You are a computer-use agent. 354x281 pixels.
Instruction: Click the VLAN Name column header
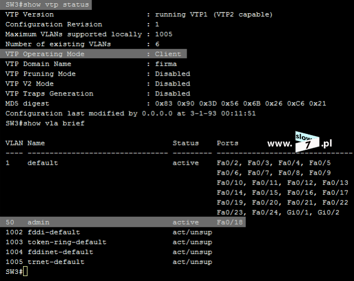coord(36,143)
